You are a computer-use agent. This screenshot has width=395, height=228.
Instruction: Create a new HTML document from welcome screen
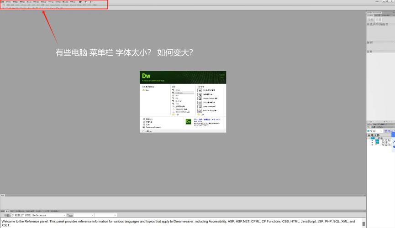tap(178, 90)
